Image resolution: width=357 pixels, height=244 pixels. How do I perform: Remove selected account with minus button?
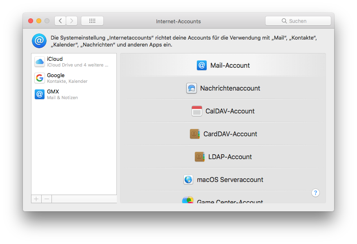[47, 199]
